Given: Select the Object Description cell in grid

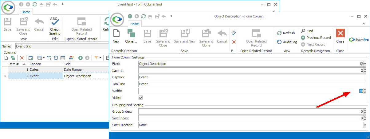Looking at the screenshot, I should click(x=86, y=76).
